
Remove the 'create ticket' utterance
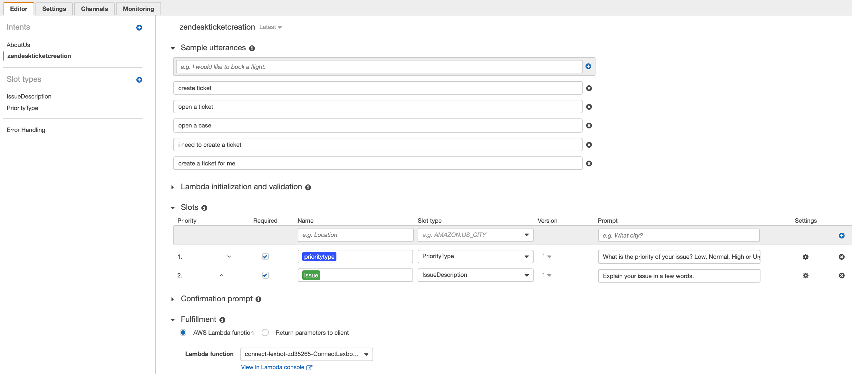click(589, 88)
